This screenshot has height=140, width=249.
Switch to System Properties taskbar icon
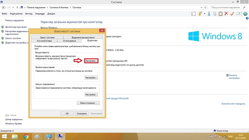tap(60, 136)
